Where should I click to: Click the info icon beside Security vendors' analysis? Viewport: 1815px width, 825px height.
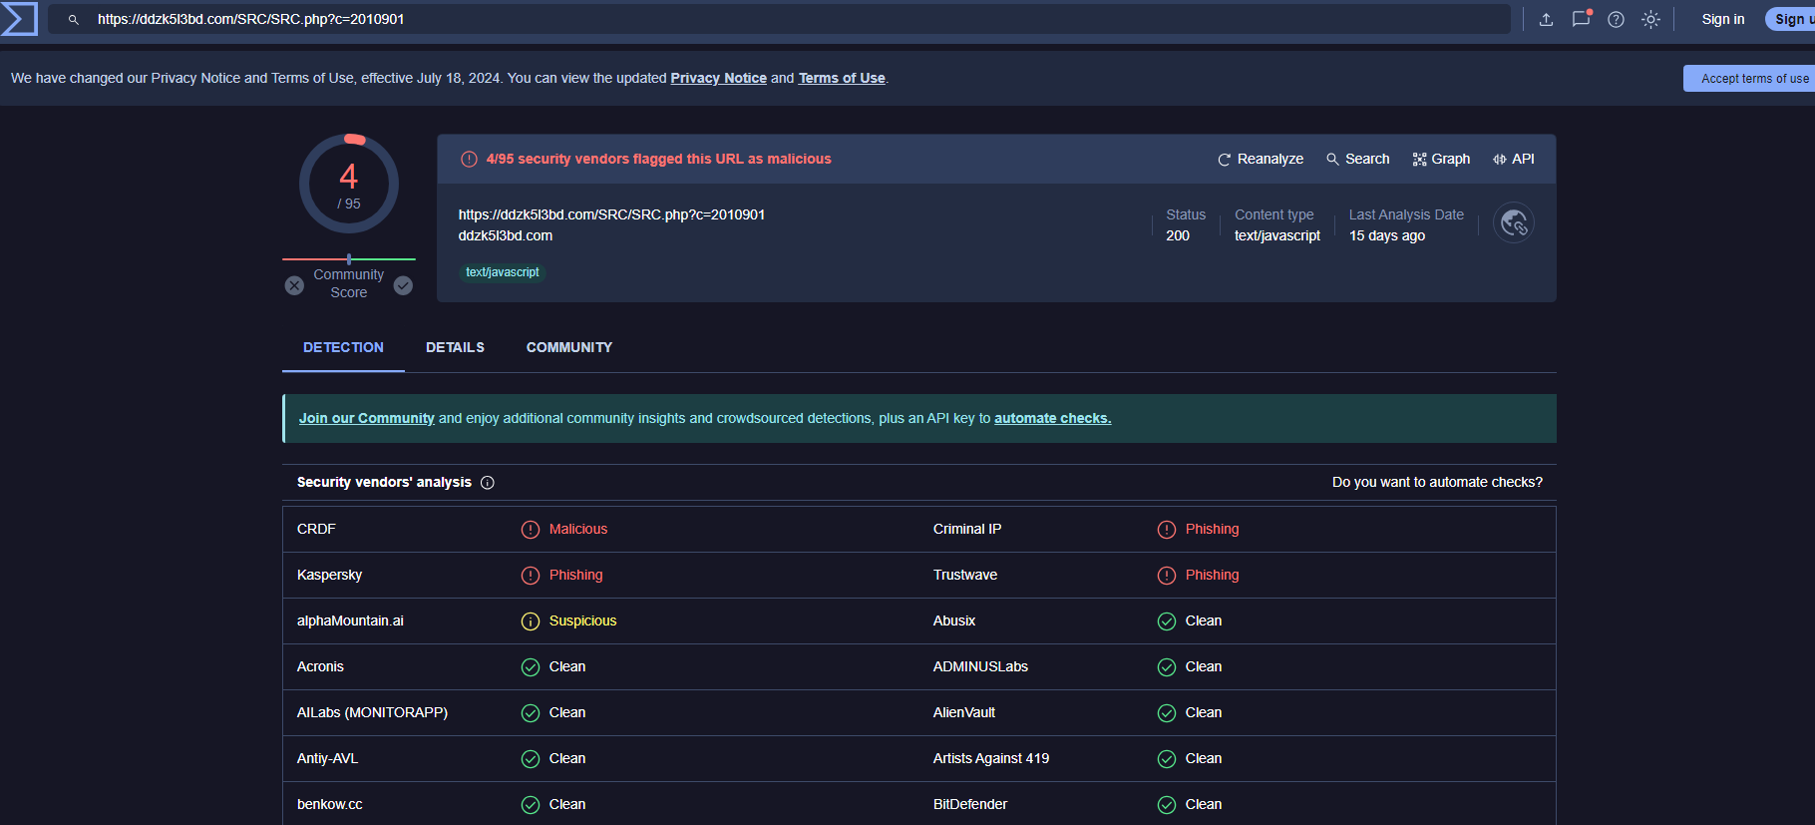[x=488, y=483]
